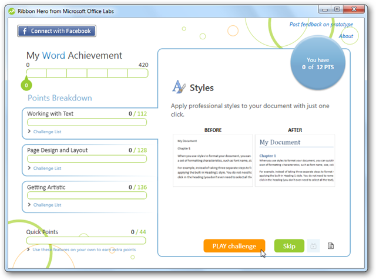The width and height of the screenshot is (376, 280).
Task: Click the video demo TV icon
Action: pos(313,246)
